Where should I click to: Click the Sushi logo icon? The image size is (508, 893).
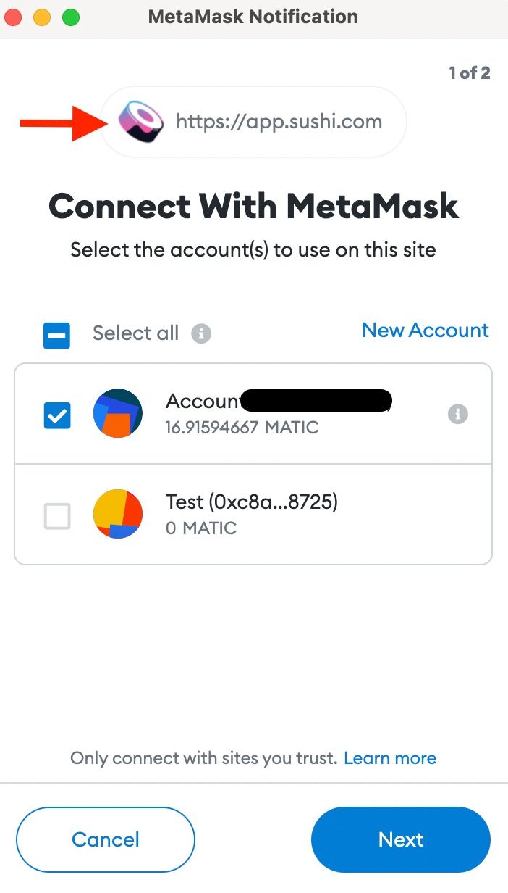pyautogui.click(x=141, y=122)
